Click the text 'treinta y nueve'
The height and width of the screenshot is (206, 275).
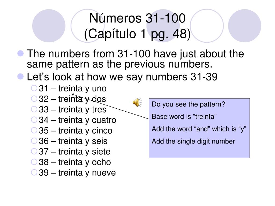(87, 173)
